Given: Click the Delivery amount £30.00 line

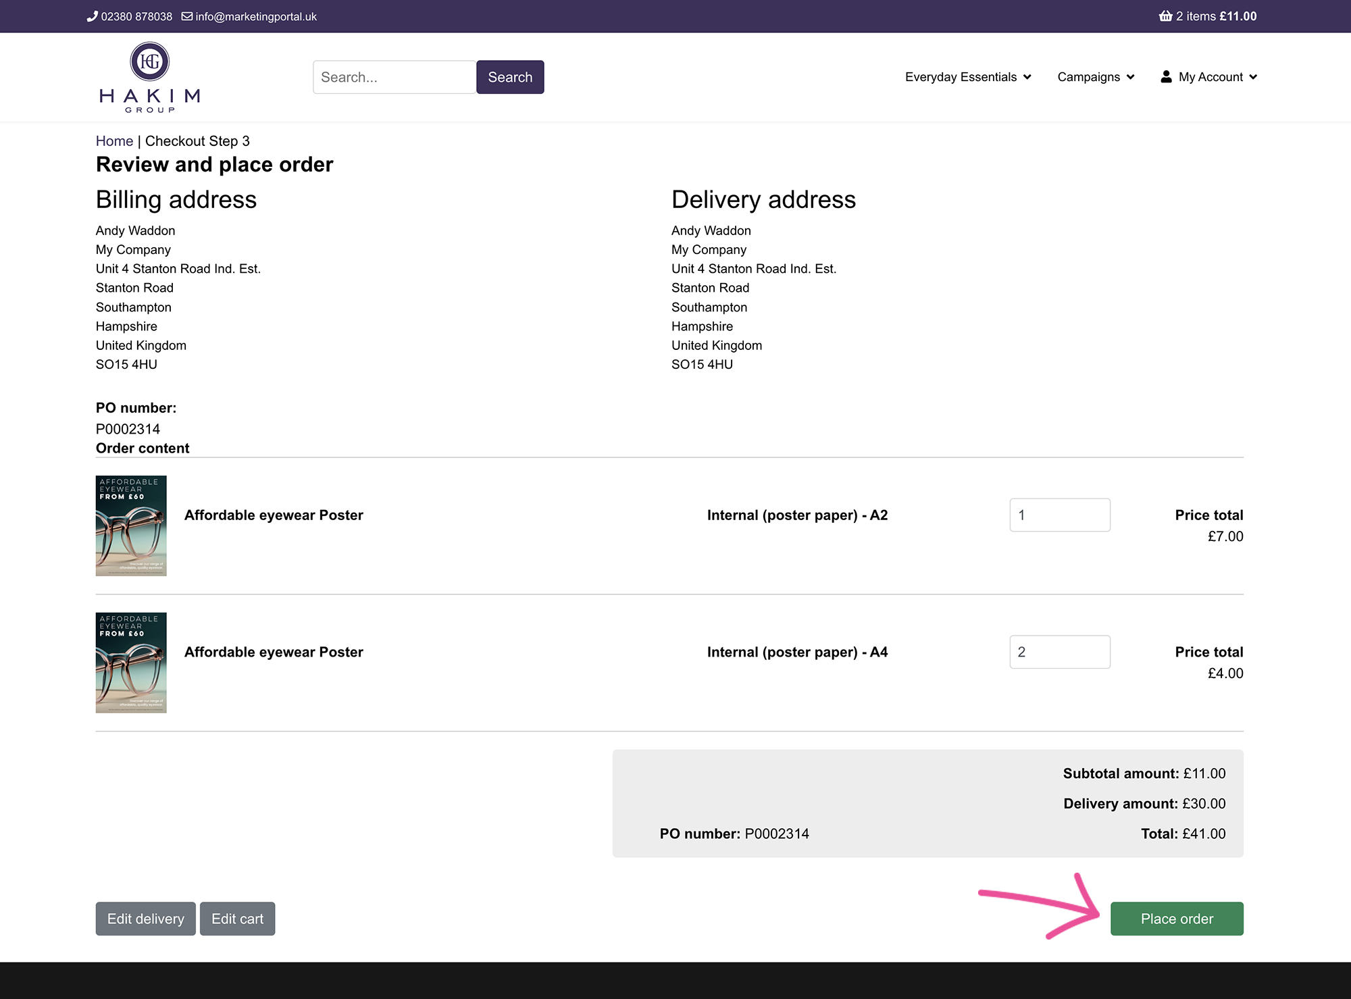Looking at the screenshot, I should [1144, 804].
